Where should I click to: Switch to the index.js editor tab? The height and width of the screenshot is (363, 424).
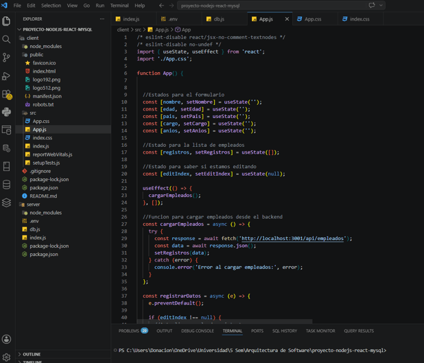click(x=134, y=19)
